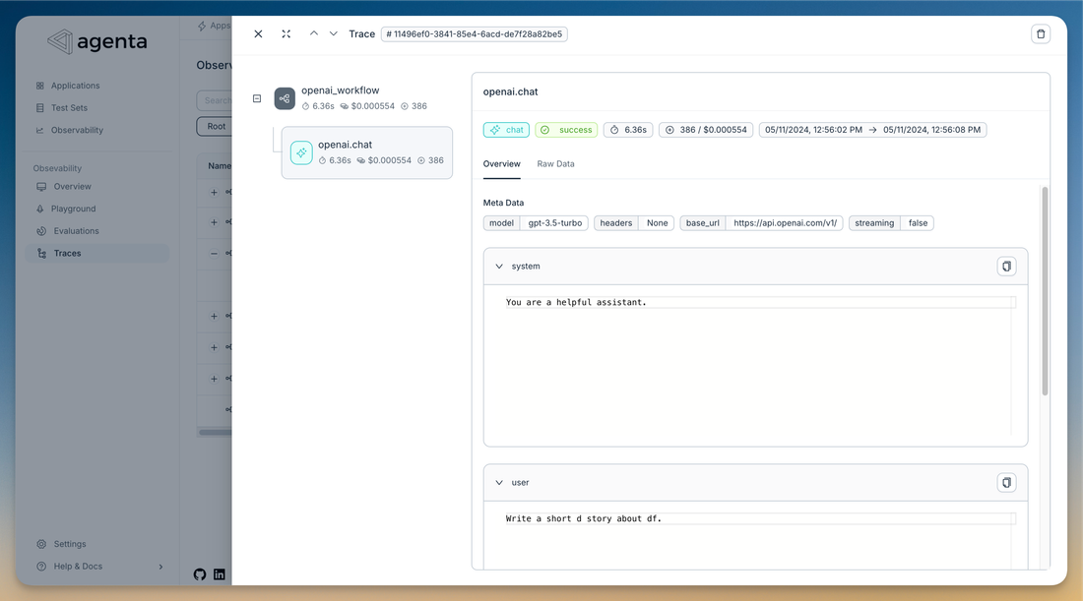Click the 6.36s duration tag in details
The width and height of the screenshot is (1083, 601).
point(628,130)
